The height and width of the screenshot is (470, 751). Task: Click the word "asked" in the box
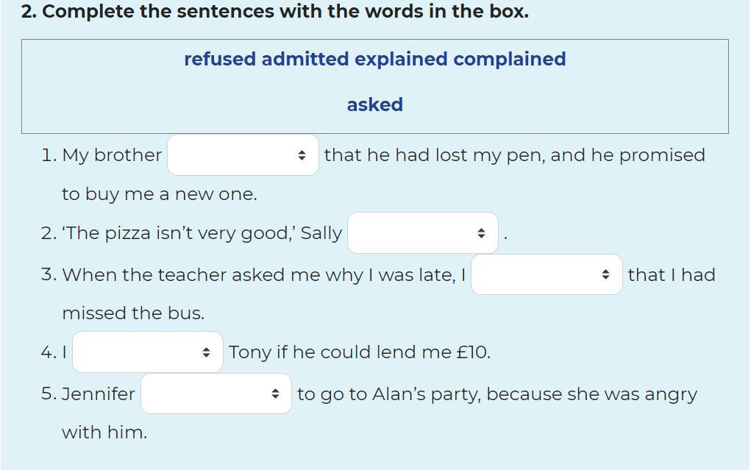[x=375, y=104]
